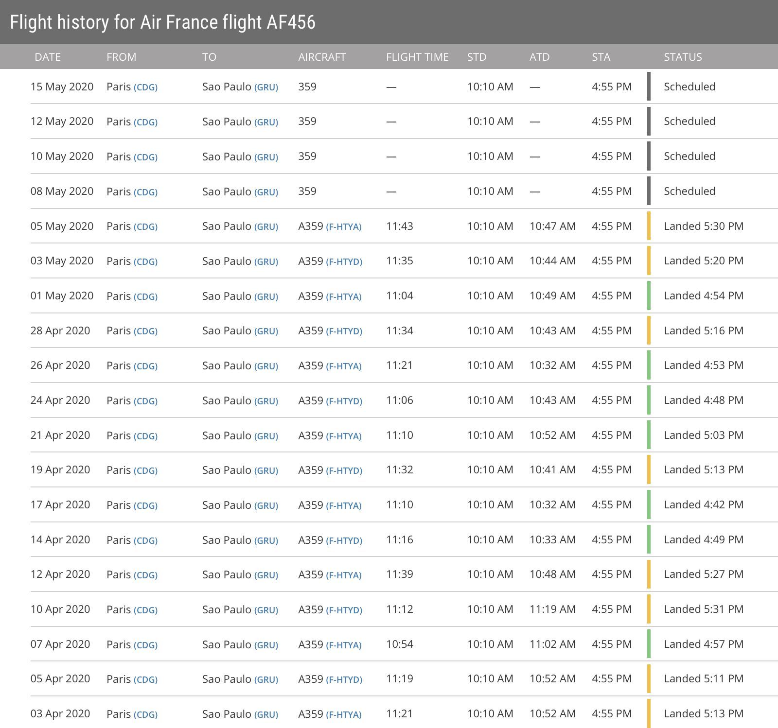The image size is (778, 728).
Task: Open F-HTYA registration in 12 Apr 2020 row
Action: [x=344, y=575]
